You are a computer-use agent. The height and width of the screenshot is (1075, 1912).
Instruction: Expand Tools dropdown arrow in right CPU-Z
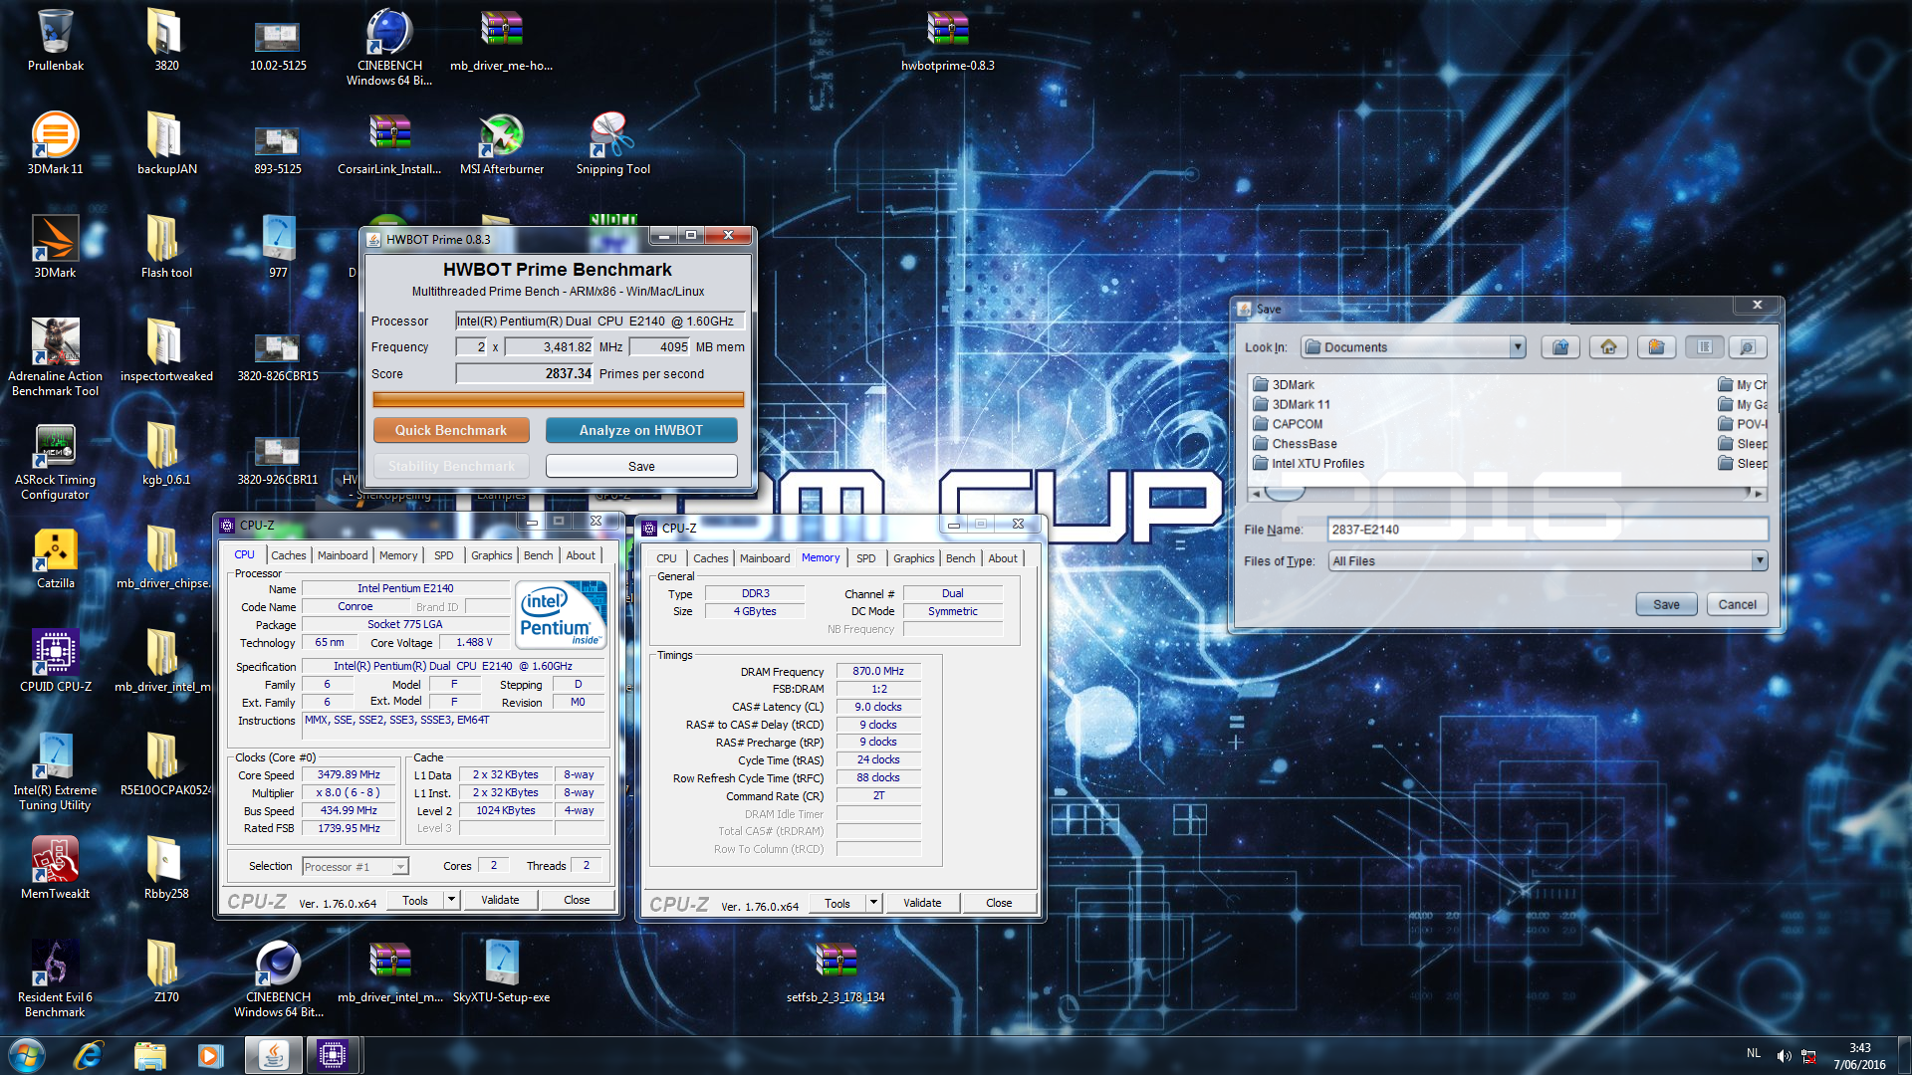tap(873, 903)
